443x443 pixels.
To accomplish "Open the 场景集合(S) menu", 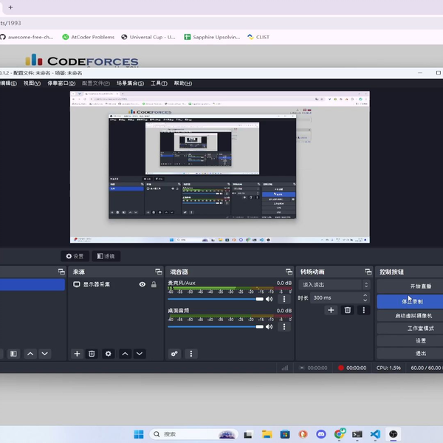I will click(x=132, y=83).
